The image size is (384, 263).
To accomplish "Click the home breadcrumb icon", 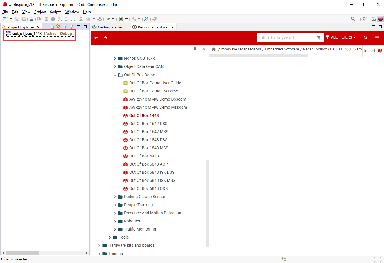I will click(x=214, y=49).
